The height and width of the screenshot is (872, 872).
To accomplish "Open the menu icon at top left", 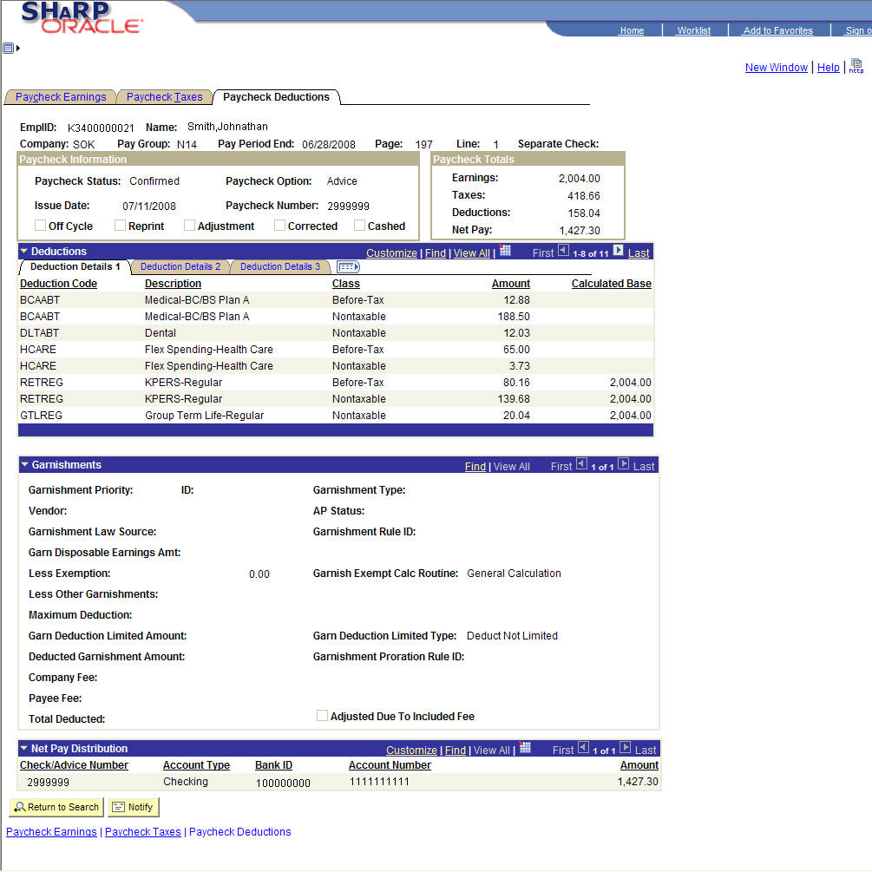I will click(9, 48).
